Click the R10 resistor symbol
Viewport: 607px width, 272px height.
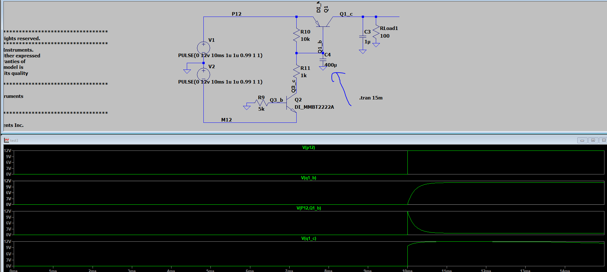296,35
